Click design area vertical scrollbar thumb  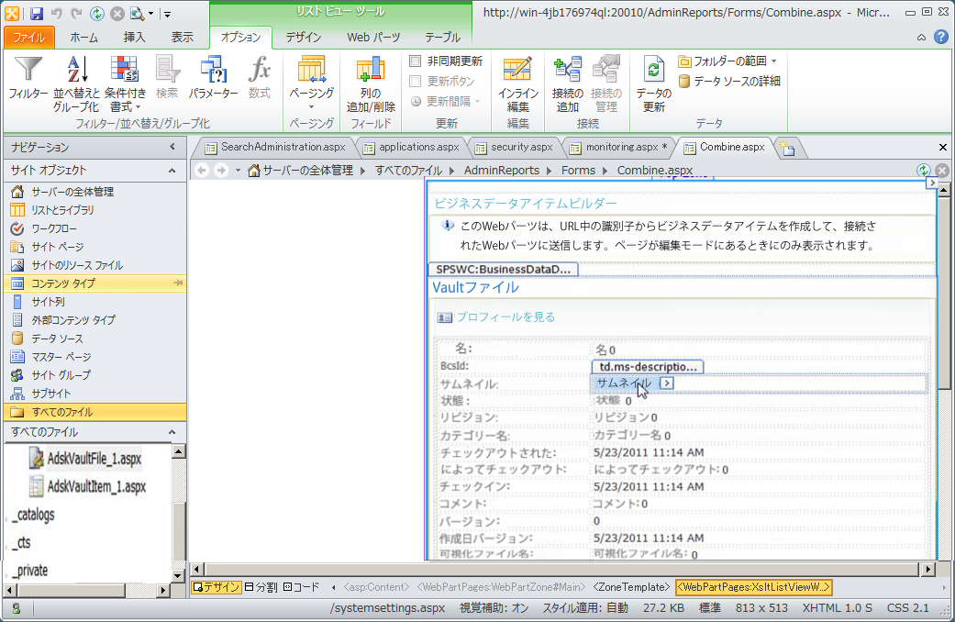point(943,294)
